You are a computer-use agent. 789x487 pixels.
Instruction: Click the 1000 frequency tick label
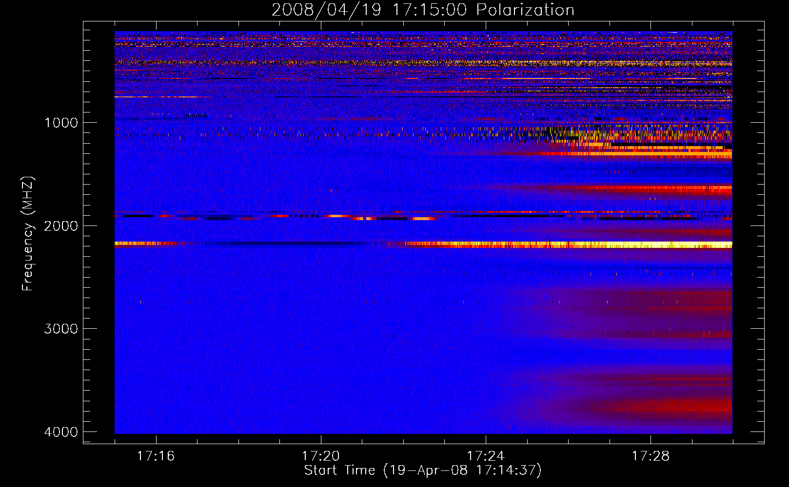61,123
